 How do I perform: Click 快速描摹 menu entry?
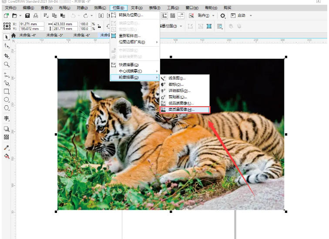click(128, 65)
